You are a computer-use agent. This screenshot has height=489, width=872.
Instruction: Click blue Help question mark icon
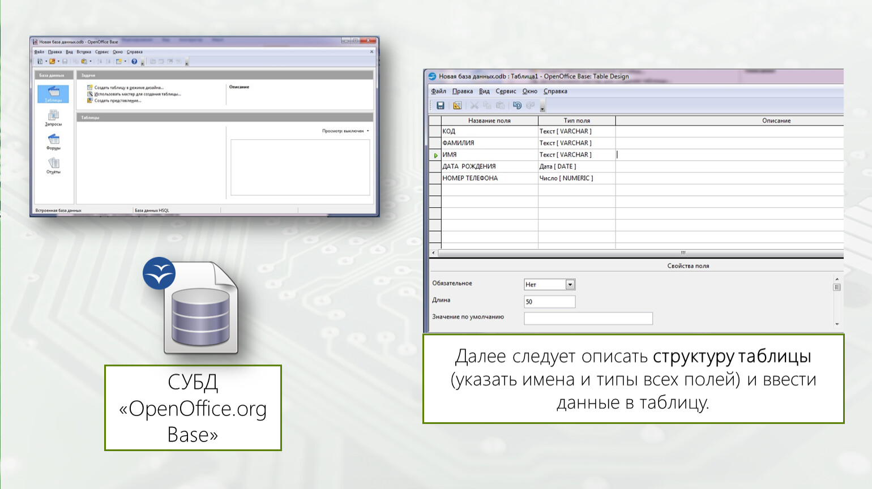click(x=134, y=61)
